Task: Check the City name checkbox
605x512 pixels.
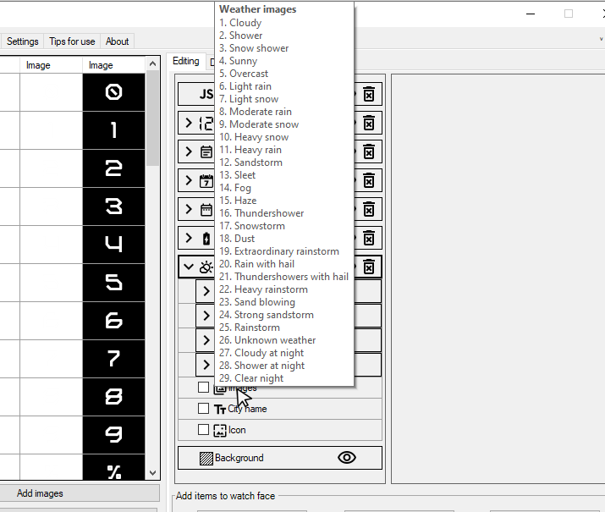Action: (203, 408)
